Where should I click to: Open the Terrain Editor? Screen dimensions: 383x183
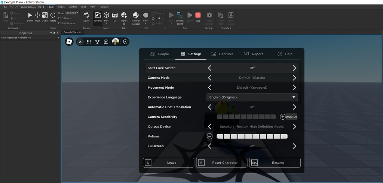86,17
